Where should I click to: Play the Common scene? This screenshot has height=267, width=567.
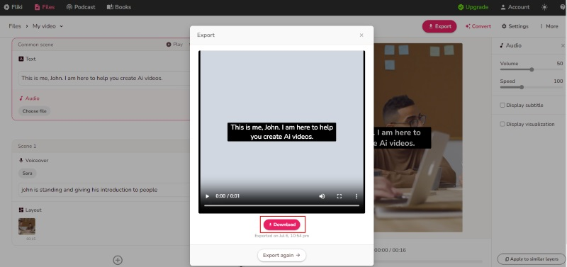point(174,45)
